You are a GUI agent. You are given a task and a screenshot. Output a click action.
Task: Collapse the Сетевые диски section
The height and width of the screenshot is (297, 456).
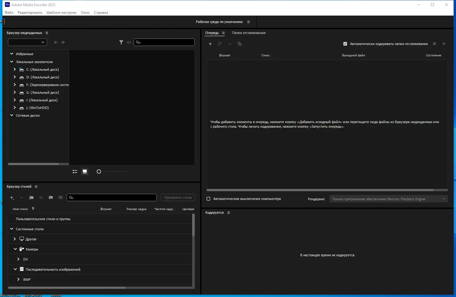tap(12, 115)
